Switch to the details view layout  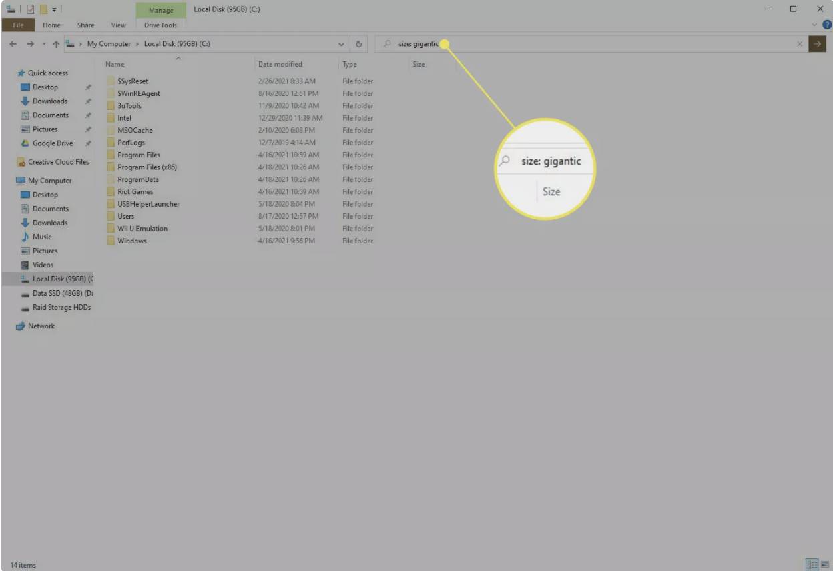click(812, 565)
